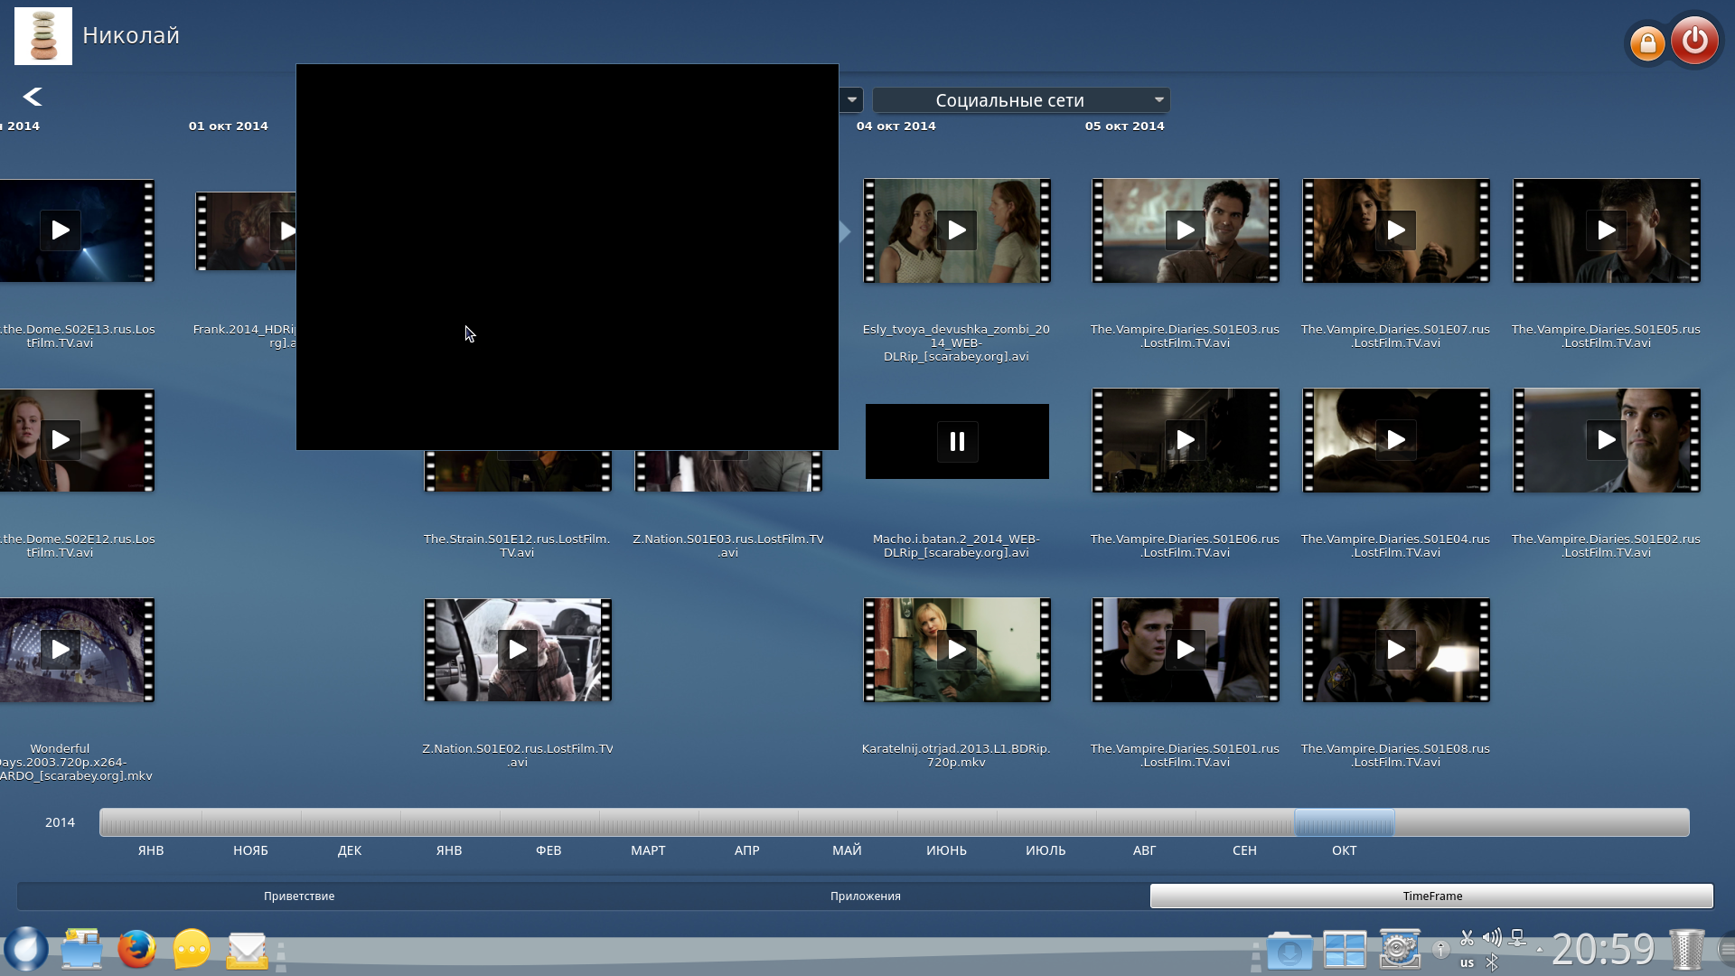This screenshot has width=1735, height=976.
Task: Launch Firefox from the panel
Action: [x=136, y=950]
